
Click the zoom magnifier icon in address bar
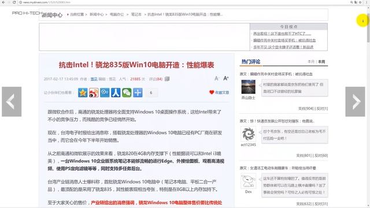(x=351, y=2)
